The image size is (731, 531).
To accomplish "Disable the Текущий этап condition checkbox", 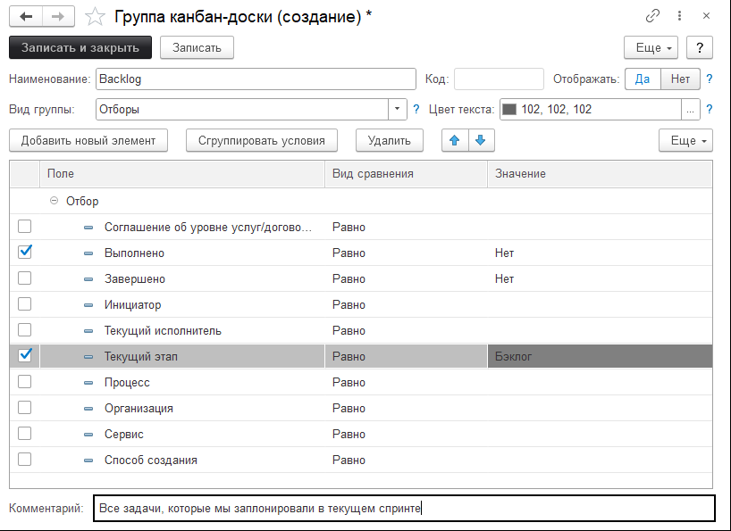I will (25, 355).
